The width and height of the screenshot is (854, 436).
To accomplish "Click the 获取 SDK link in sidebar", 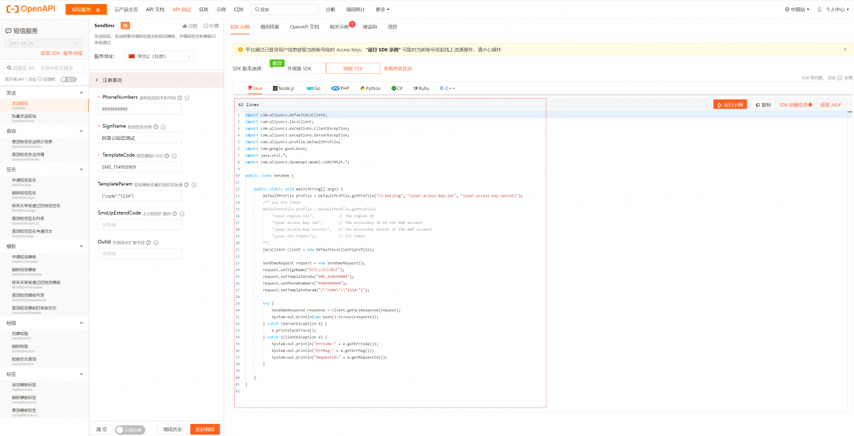I will [x=50, y=53].
